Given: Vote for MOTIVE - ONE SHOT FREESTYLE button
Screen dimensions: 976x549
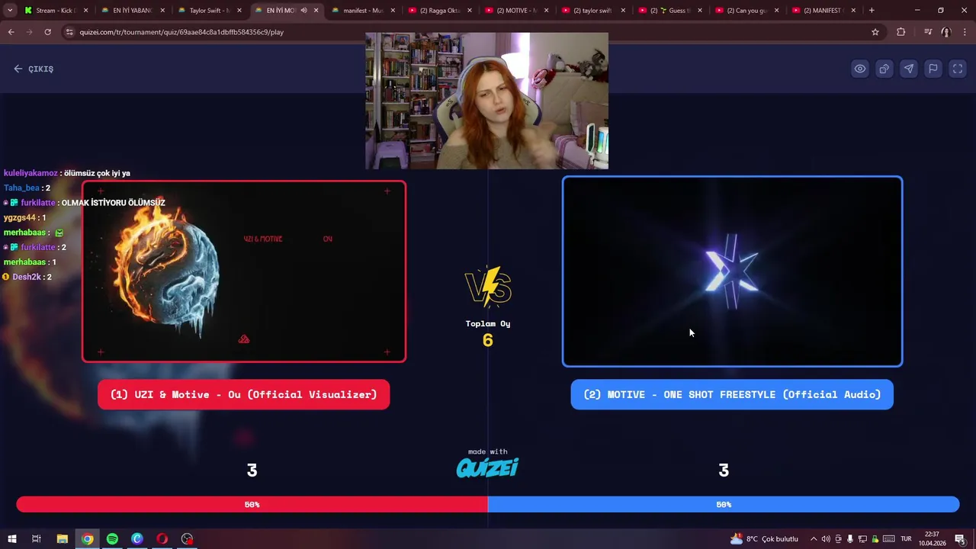Looking at the screenshot, I should (732, 394).
